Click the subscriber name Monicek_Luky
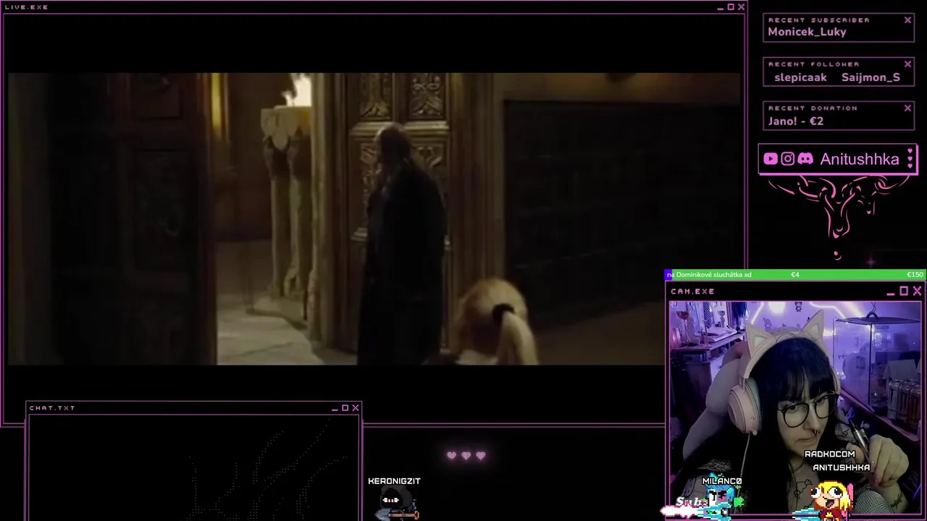 (807, 32)
